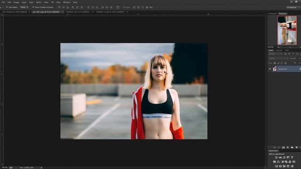Add an Exposure adjustment
The image size is (301, 169).
288,158
